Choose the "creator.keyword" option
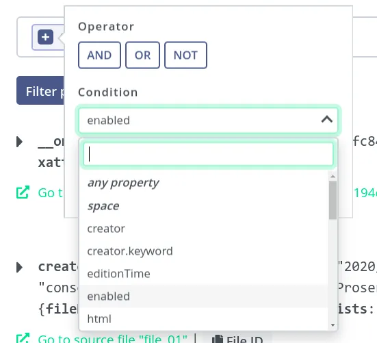Screen dimensions: 377x343 click(x=203, y=251)
